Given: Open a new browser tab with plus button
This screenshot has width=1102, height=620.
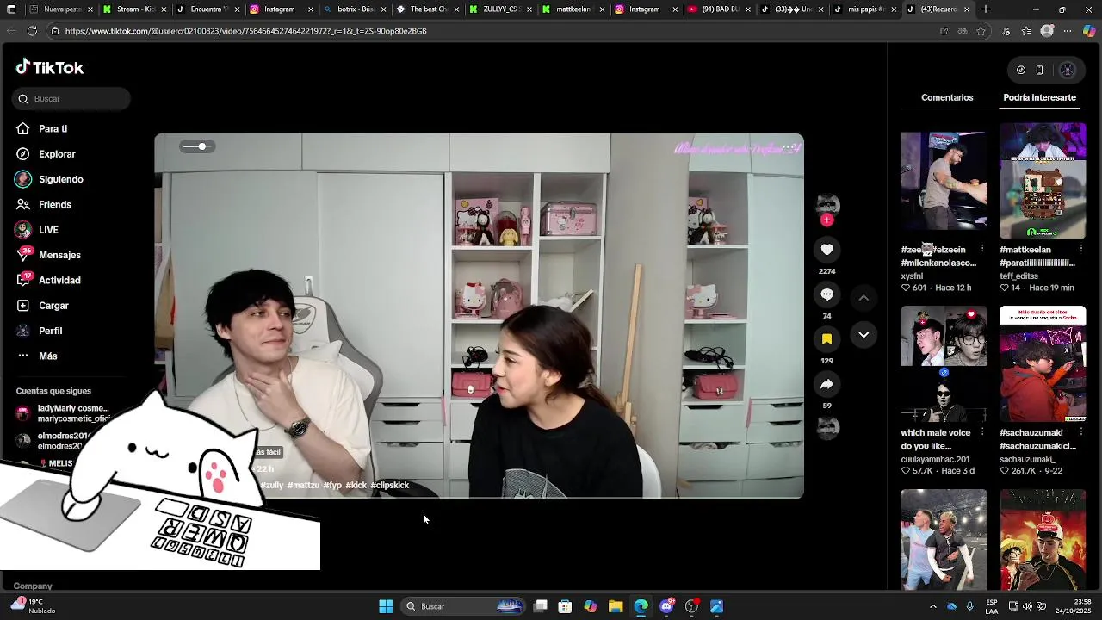Looking at the screenshot, I should (986, 9).
